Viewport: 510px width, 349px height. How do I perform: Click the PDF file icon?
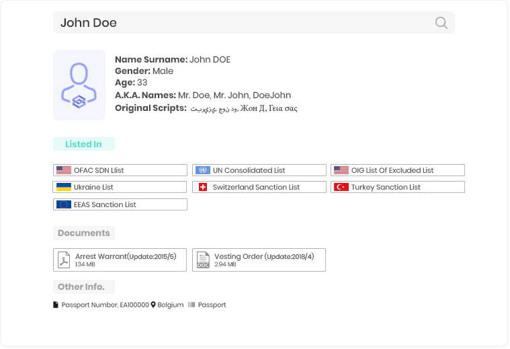pyautogui.click(x=64, y=260)
